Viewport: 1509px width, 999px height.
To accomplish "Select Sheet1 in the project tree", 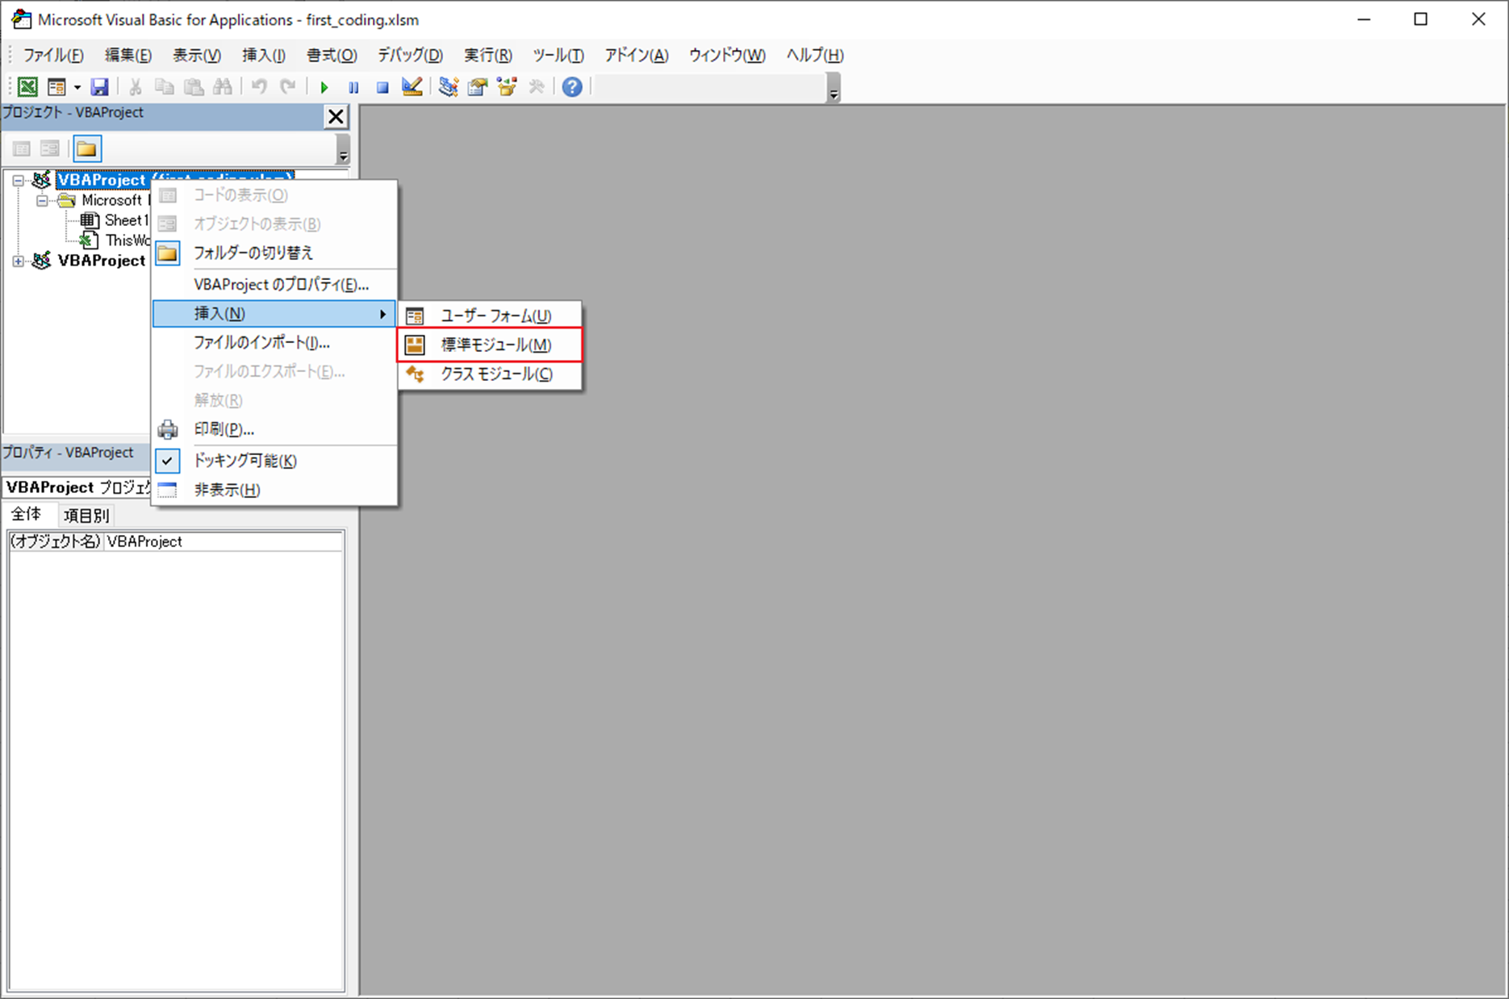I will click(126, 220).
